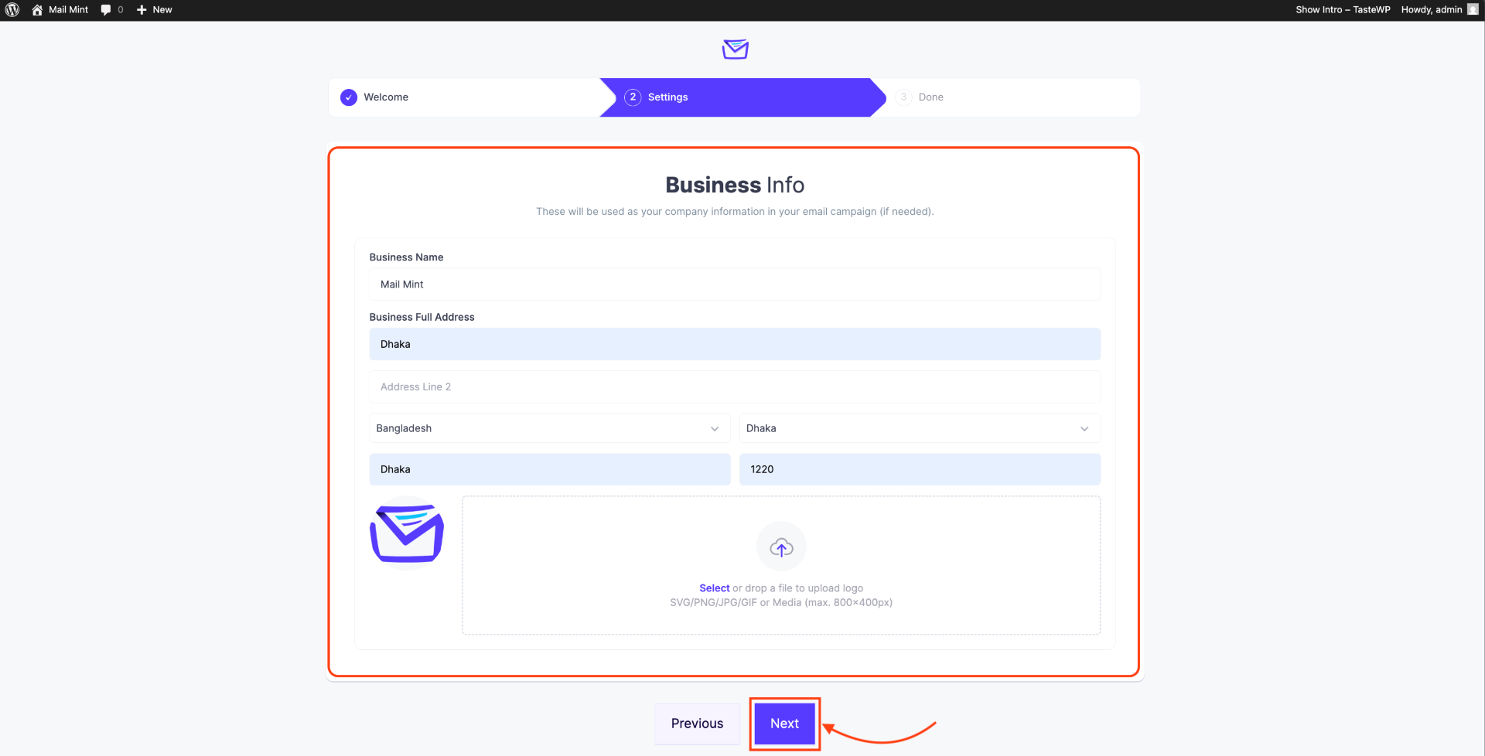Click the uploaded Mail Mint logo preview
The height and width of the screenshot is (756, 1485).
(x=407, y=533)
